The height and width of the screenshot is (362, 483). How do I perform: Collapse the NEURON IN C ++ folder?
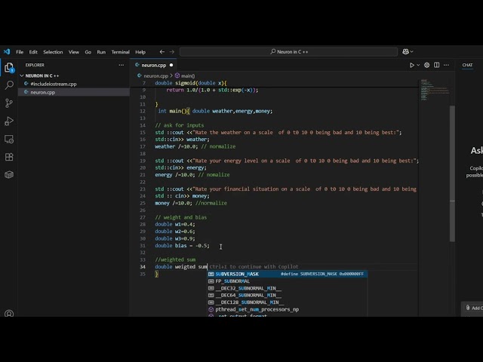point(45,76)
